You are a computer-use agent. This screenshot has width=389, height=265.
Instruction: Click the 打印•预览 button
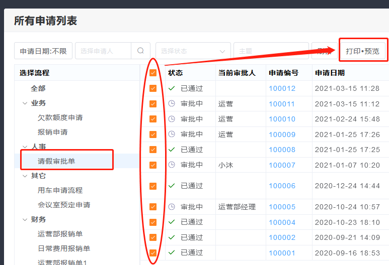(362, 51)
